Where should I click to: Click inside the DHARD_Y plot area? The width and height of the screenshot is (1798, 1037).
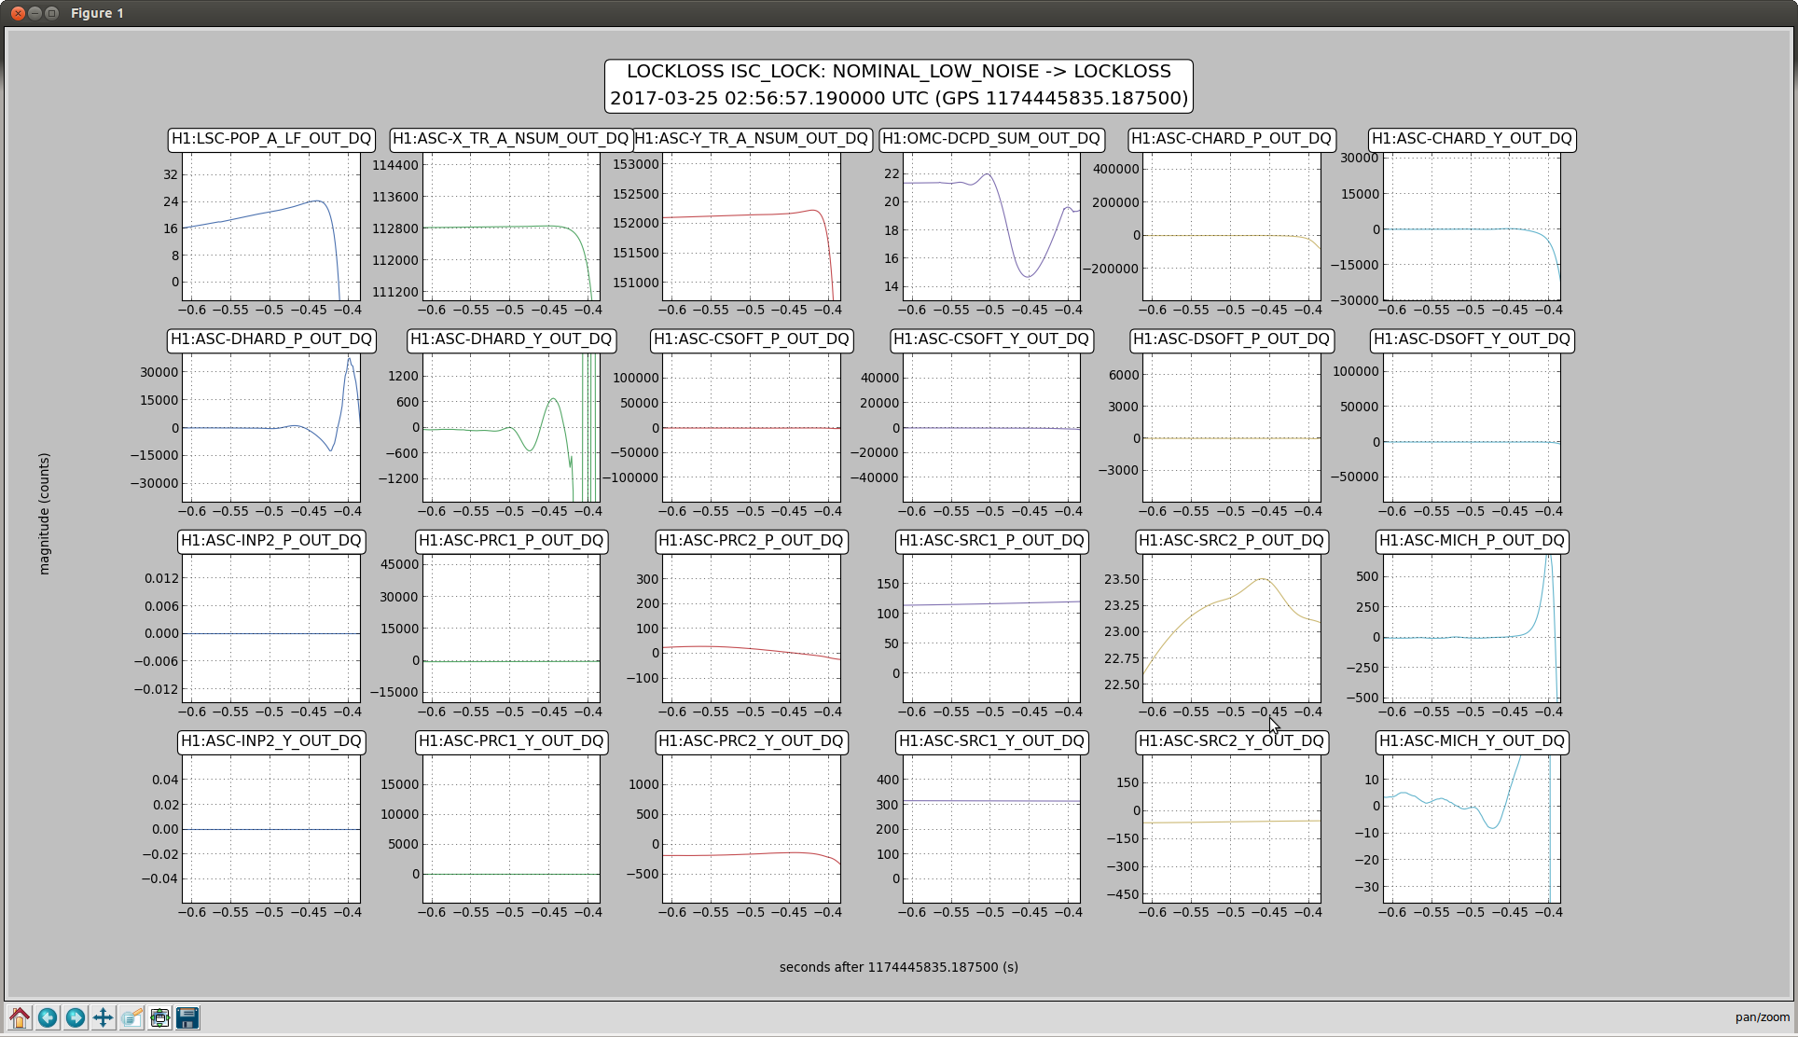[511, 427]
